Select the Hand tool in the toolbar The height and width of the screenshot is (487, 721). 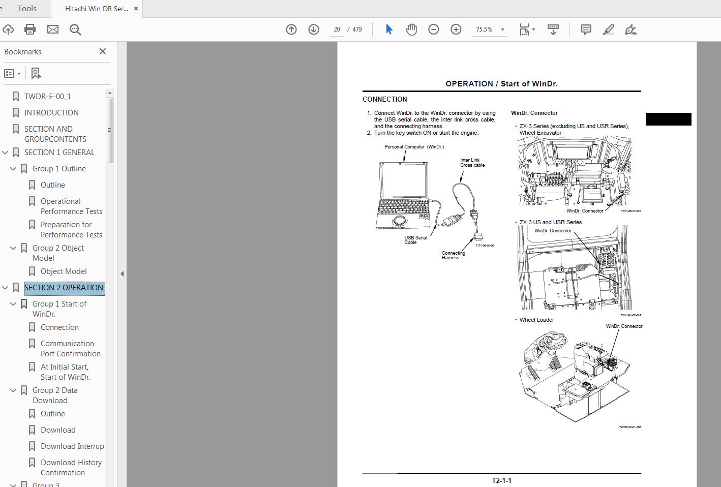click(x=411, y=29)
